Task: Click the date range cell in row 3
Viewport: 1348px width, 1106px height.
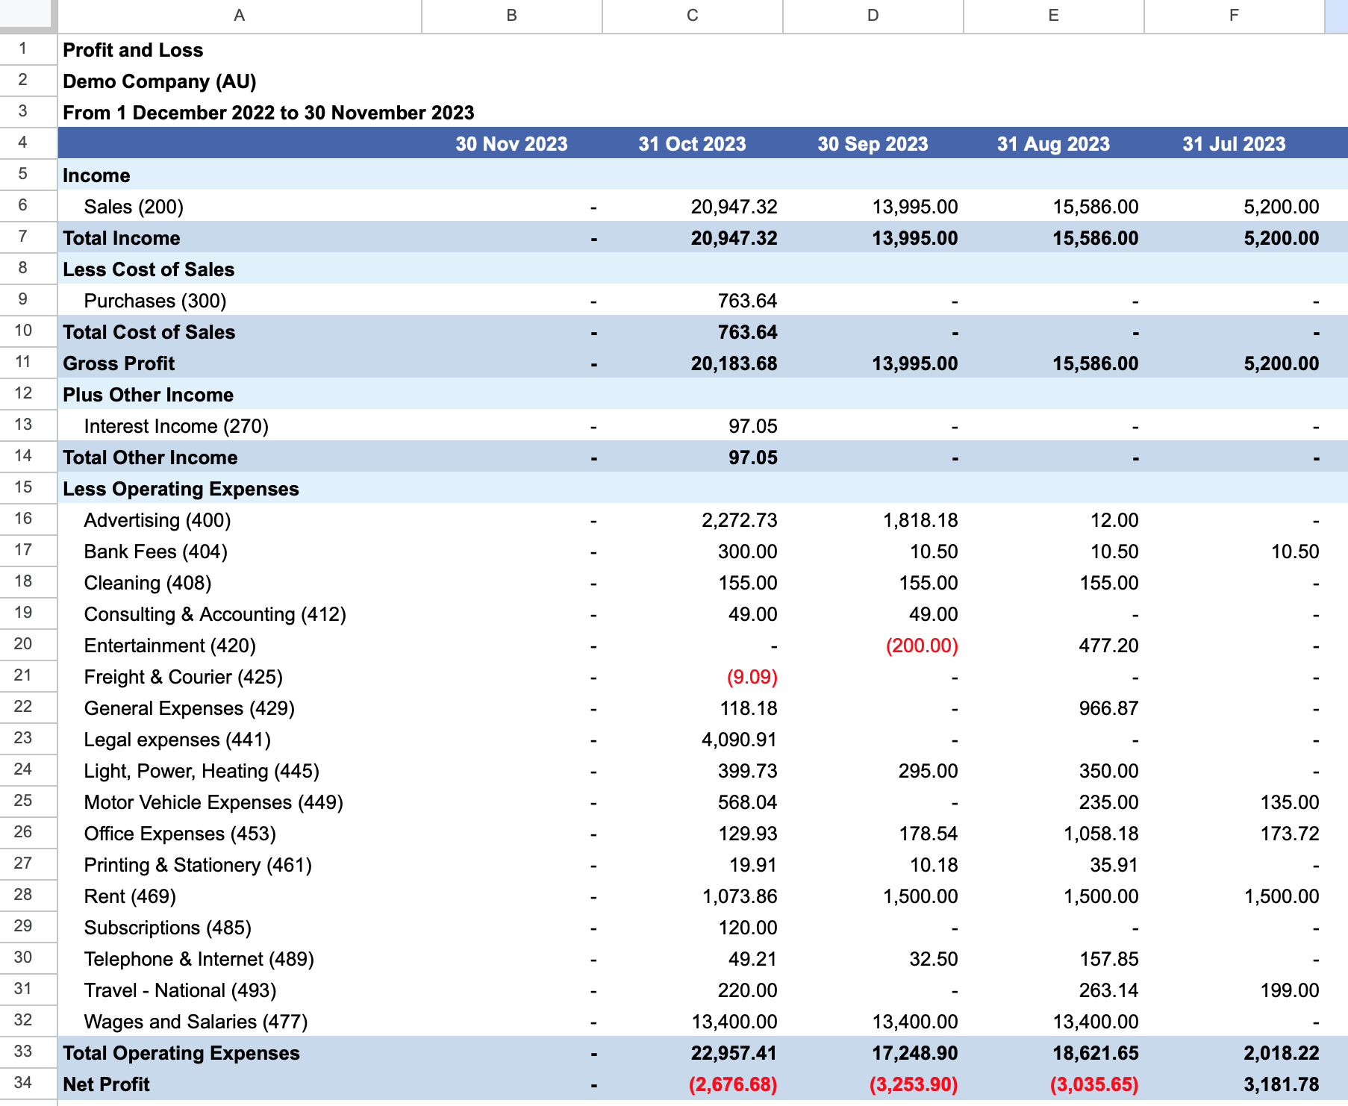Action: coord(269,113)
